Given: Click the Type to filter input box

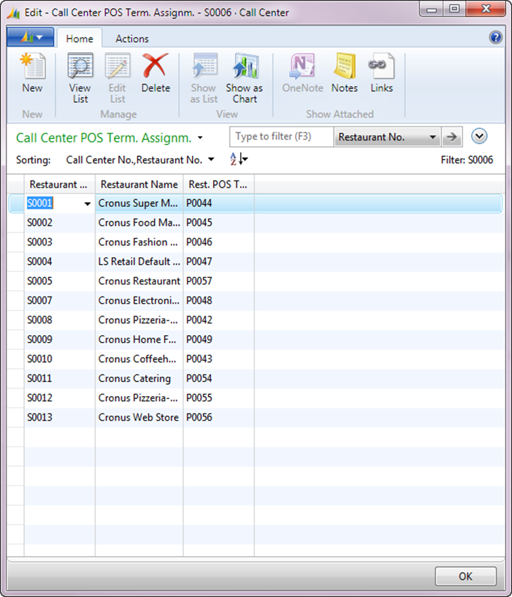Looking at the screenshot, I should click(x=281, y=137).
